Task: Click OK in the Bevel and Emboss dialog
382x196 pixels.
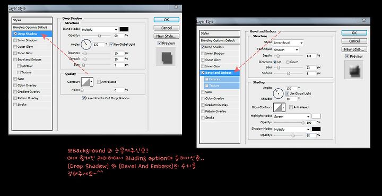Action: point(354,33)
